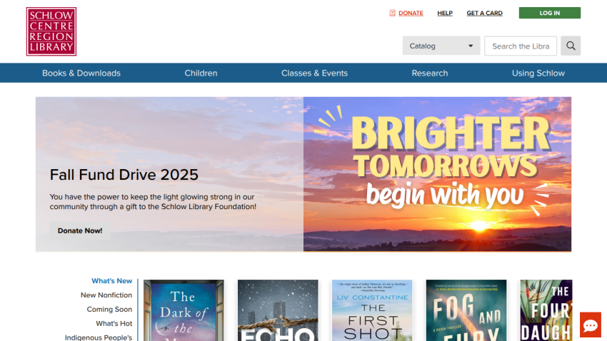Screen dimensions: 607x341
Task: Open the Donate link in header
Action: click(411, 13)
